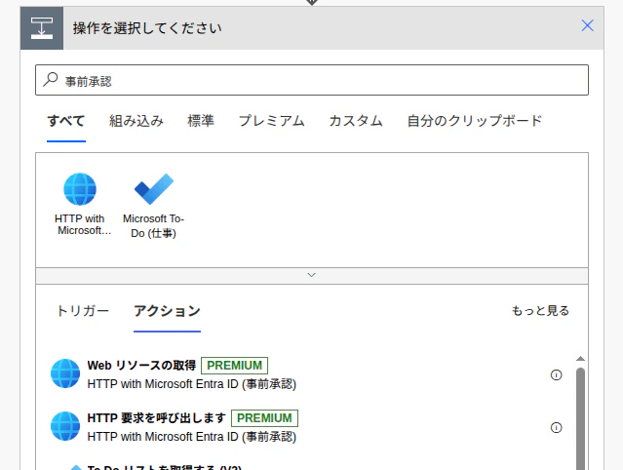623x470 pixels.
Task: Click globe icon beside HTTP 要求を呼び出します
Action: (x=65, y=426)
